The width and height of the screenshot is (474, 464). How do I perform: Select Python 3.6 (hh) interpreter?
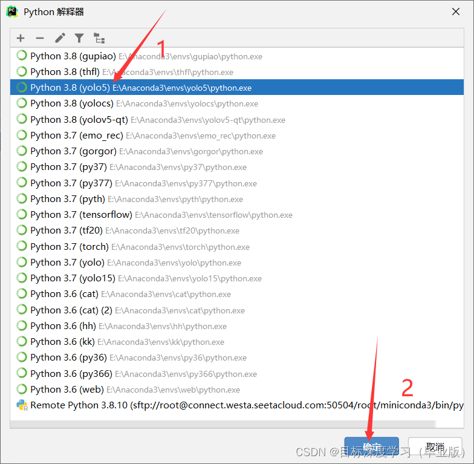pyautogui.click(x=237, y=325)
